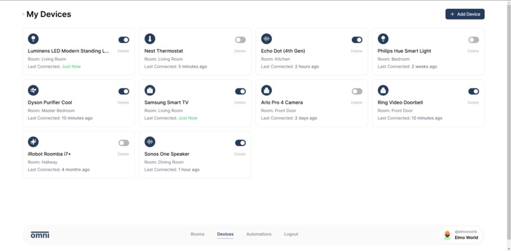The width and height of the screenshot is (511, 251).
Task: Click Logout in the footer nav
Action: tap(291, 234)
